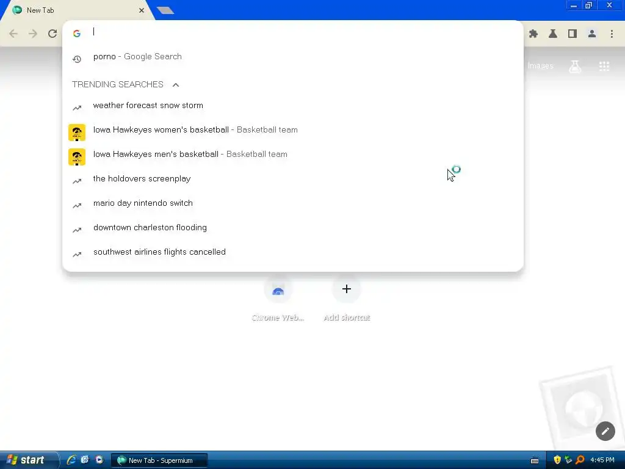The image size is (625, 469).
Task: Choose Iowa Hawkeyes women's basketball suggestion
Action: (x=293, y=130)
